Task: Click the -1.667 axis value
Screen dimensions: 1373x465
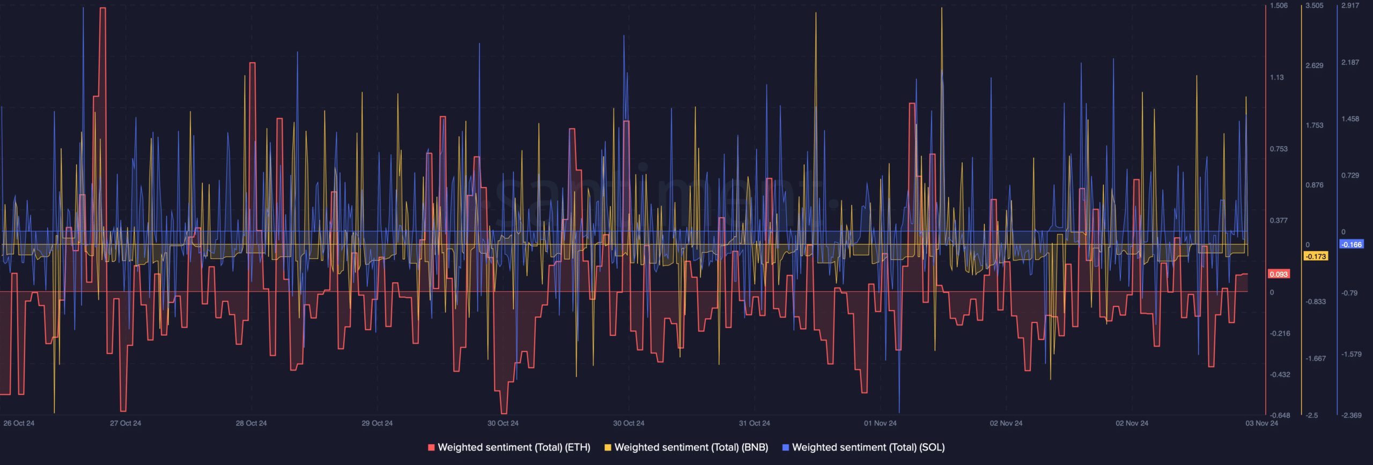Action: coord(1316,359)
